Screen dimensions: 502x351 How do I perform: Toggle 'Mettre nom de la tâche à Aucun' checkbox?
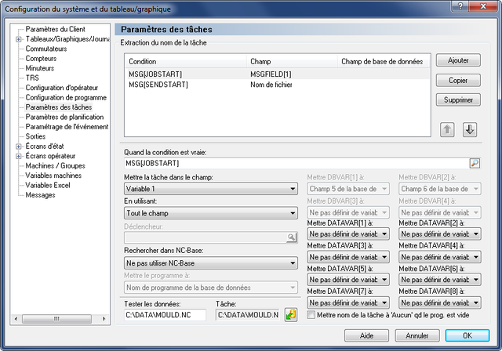pos(311,315)
